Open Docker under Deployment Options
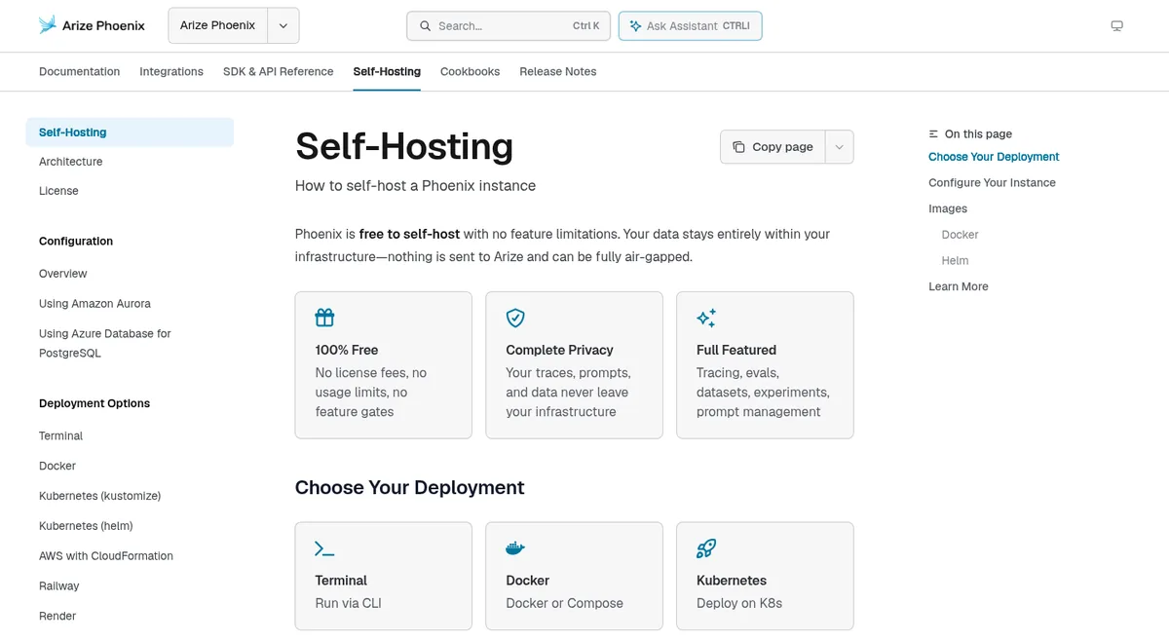The height and width of the screenshot is (641, 1169). click(57, 467)
